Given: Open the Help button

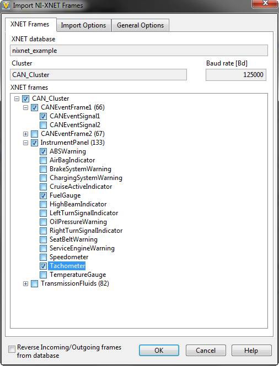Looking at the screenshot, I should coord(251,351).
